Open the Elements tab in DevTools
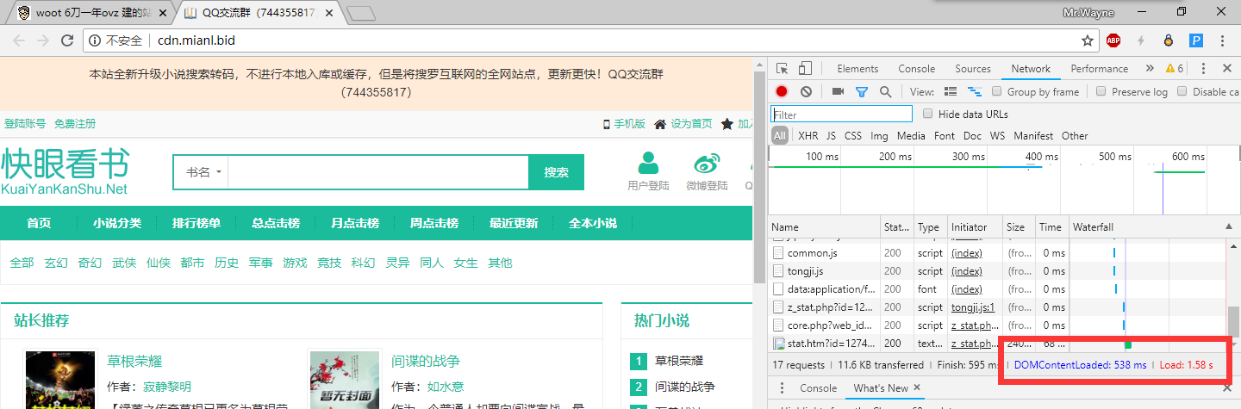This screenshot has height=409, width=1241. [x=857, y=69]
